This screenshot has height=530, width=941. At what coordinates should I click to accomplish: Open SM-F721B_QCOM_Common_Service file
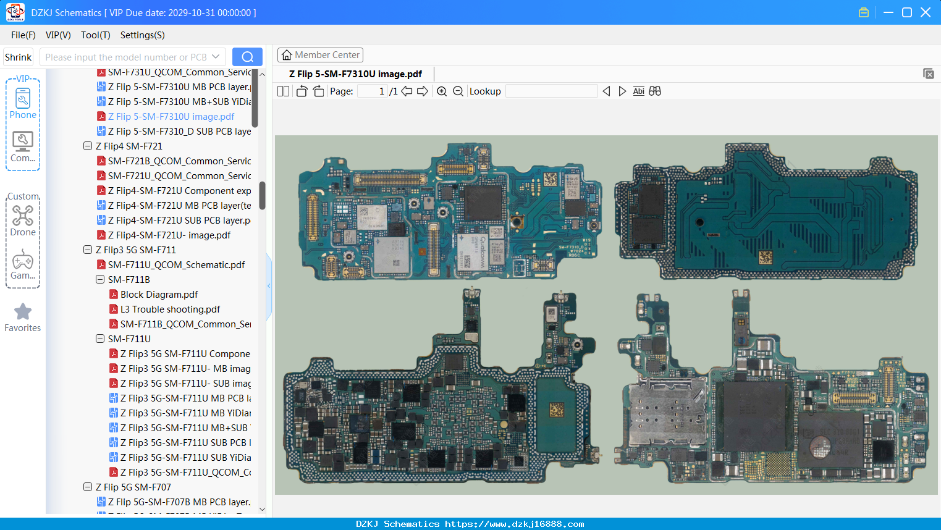174,161
